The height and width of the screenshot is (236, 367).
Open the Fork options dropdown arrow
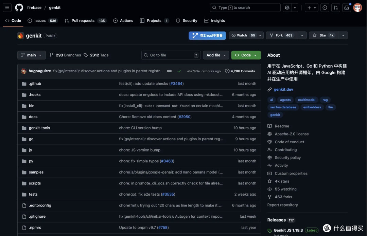tap(302, 35)
